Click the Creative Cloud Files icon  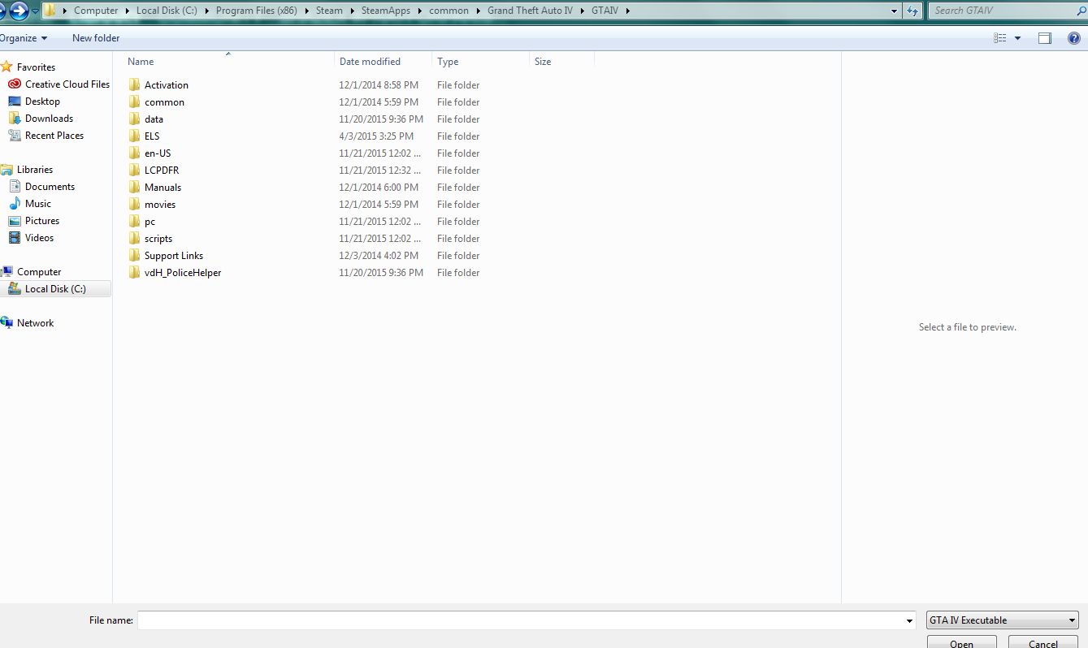[14, 84]
